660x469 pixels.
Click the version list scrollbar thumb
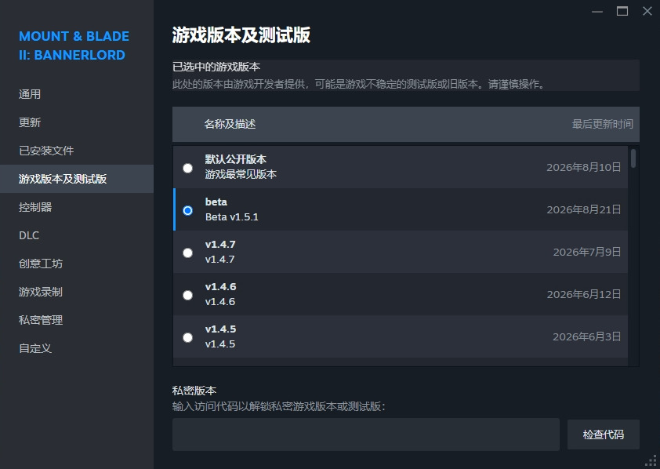pos(633,158)
